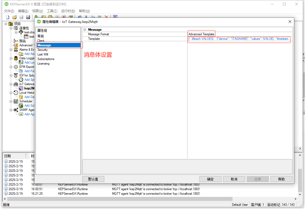Viewport: 305px width, 209px height.
Task: Open the 工具(T) menu
Action: [52, 11]
